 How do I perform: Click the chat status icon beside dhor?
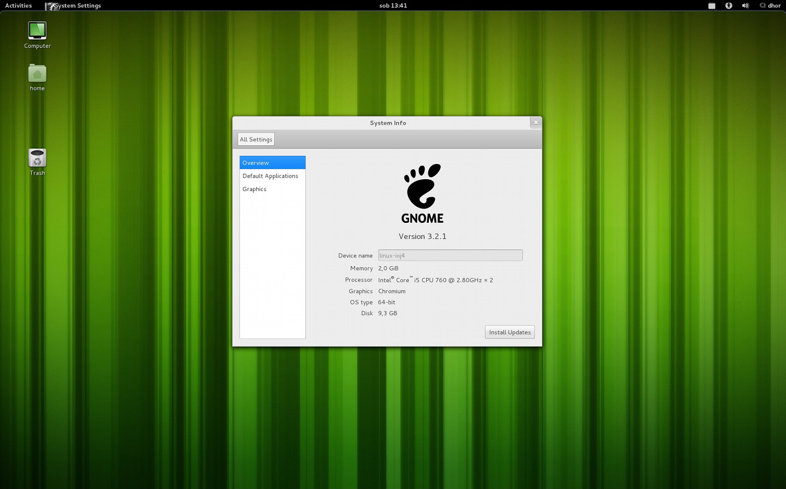point(763,5)
